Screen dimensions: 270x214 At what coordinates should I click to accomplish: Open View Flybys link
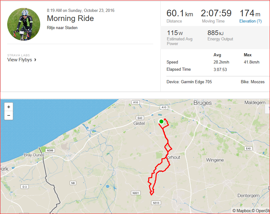[20, 60]
